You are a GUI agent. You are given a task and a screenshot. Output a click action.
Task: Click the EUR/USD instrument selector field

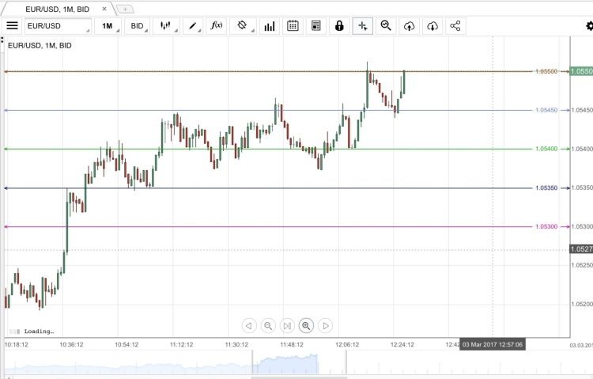click(x=59, y=26)
